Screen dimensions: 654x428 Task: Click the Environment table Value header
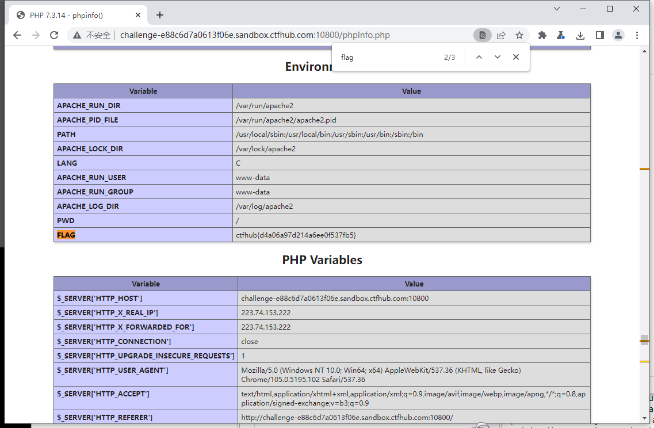point(411,91)
